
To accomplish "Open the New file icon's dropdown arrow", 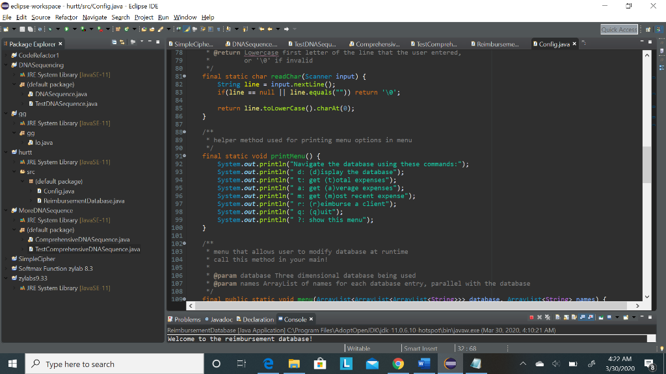I will click(14, 29).
